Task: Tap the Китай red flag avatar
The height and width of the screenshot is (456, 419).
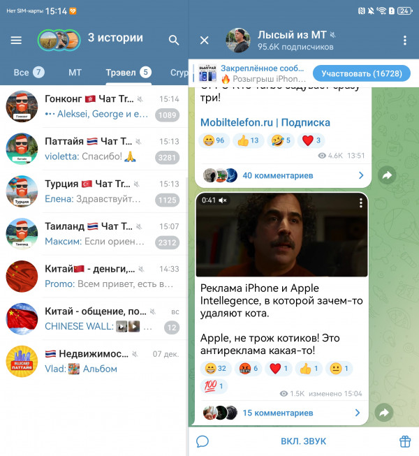Action: tap(22, 277)
